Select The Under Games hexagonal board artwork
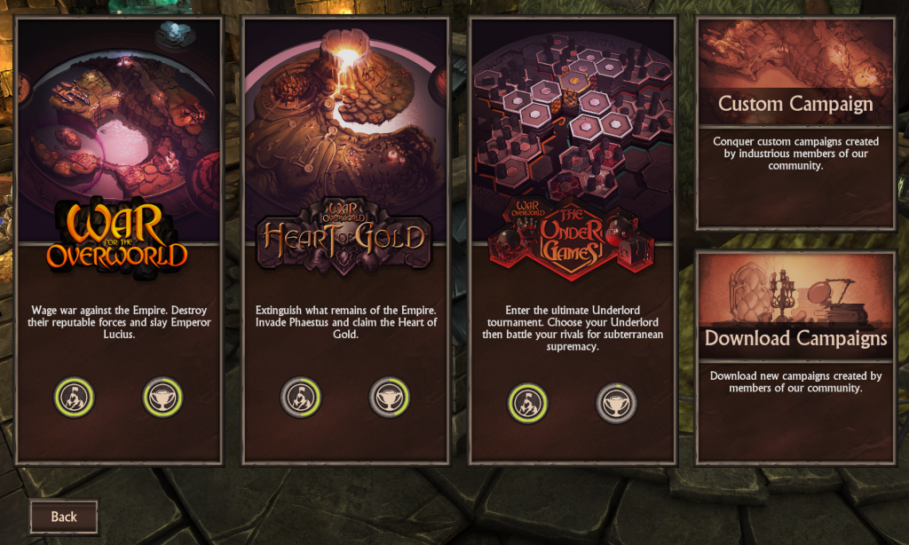The width and height of the screenshot is (909, 545). [x=573, y=116]
